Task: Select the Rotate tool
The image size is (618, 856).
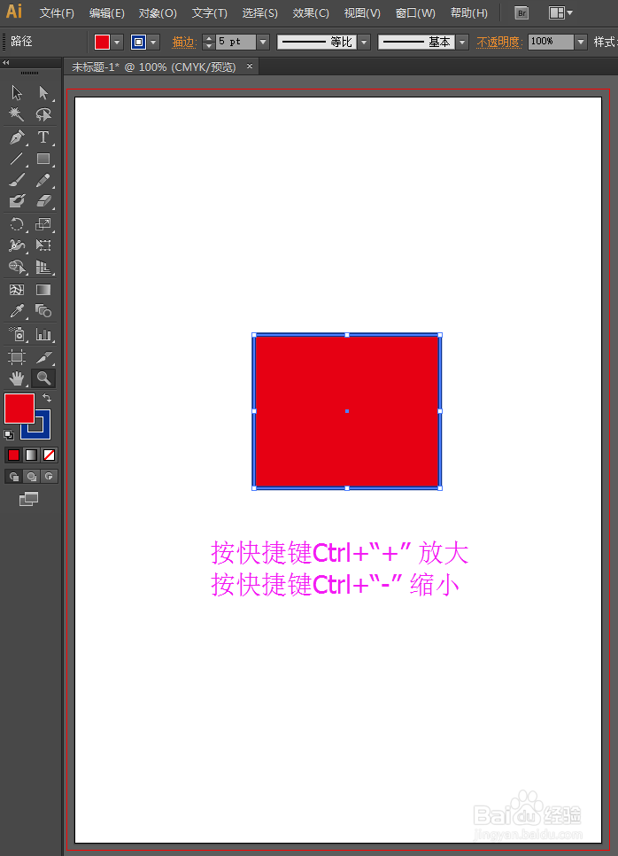Action: [17, 224]
